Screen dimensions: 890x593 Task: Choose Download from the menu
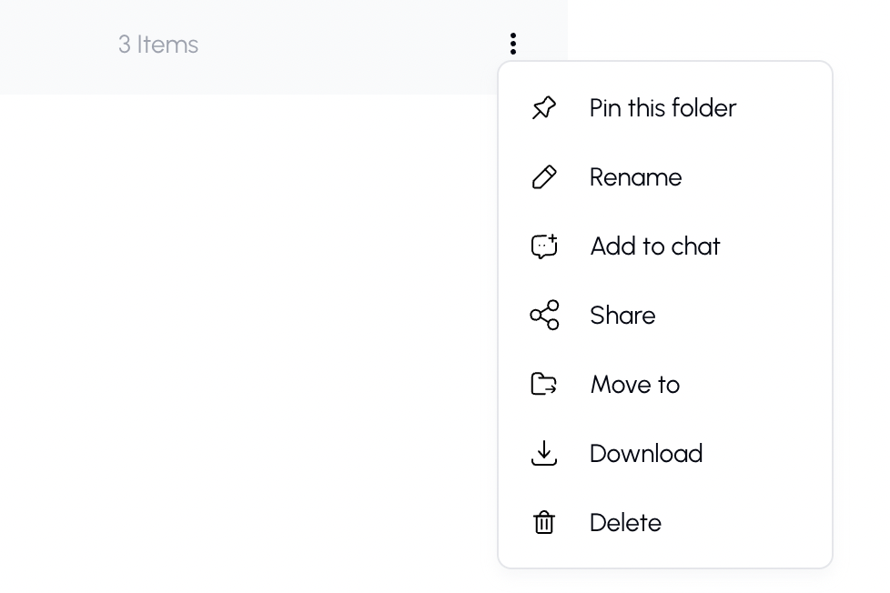pyautogui.click(x=646, y=453)
